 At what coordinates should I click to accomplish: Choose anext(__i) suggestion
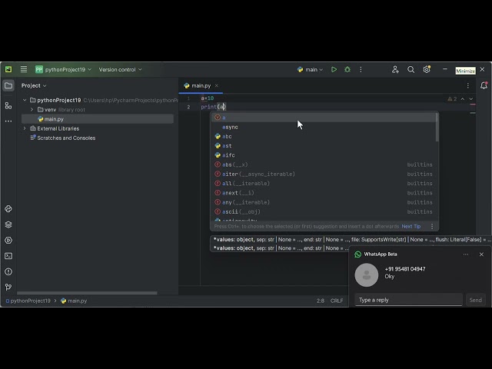point(324,193)
